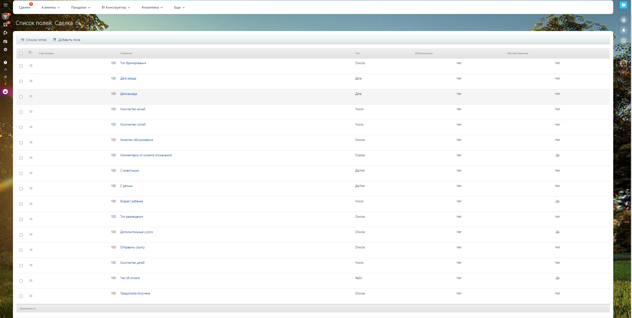This screenshot has height=318, width=632.
Task: Open the blue help question-mark button
Action: click(623, 5)
